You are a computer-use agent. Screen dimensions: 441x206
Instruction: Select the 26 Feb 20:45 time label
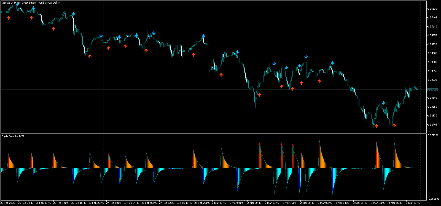click(96, 203)
